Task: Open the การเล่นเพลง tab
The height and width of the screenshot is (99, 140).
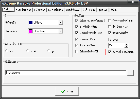Action: (x=24, y=10)
